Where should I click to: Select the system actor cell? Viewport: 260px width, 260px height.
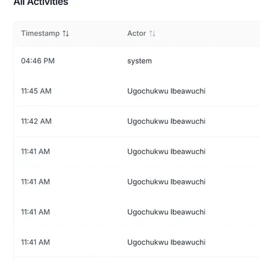click(139, 61)
